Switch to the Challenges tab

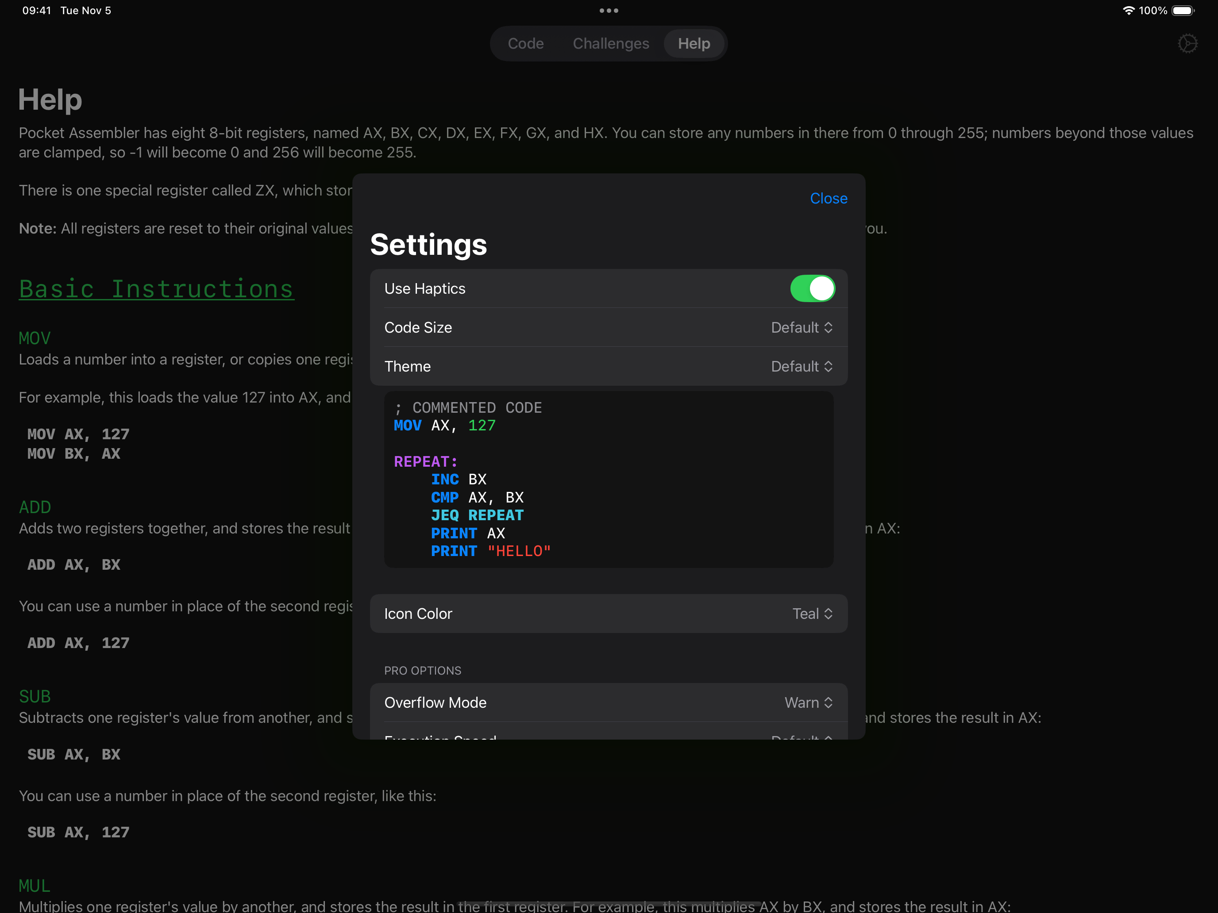coord(611,43)
